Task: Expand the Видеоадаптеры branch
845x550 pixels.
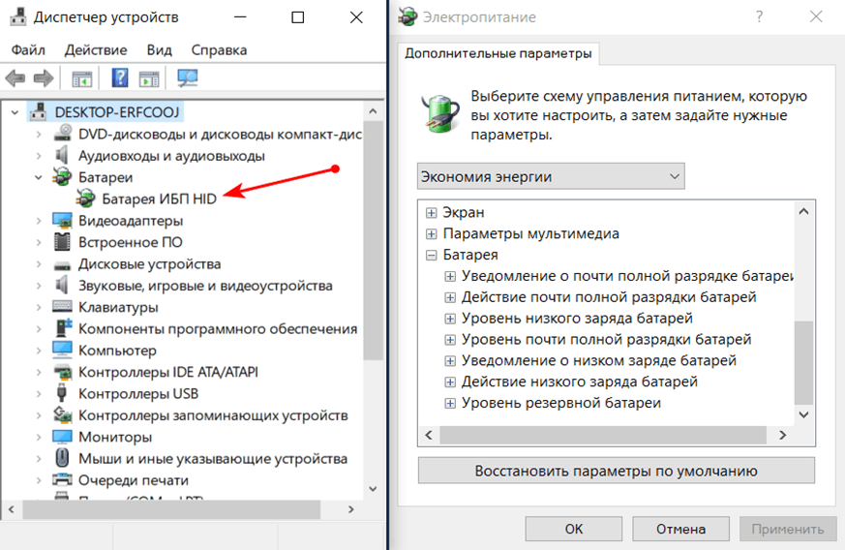Action: [x=39, y=221]
